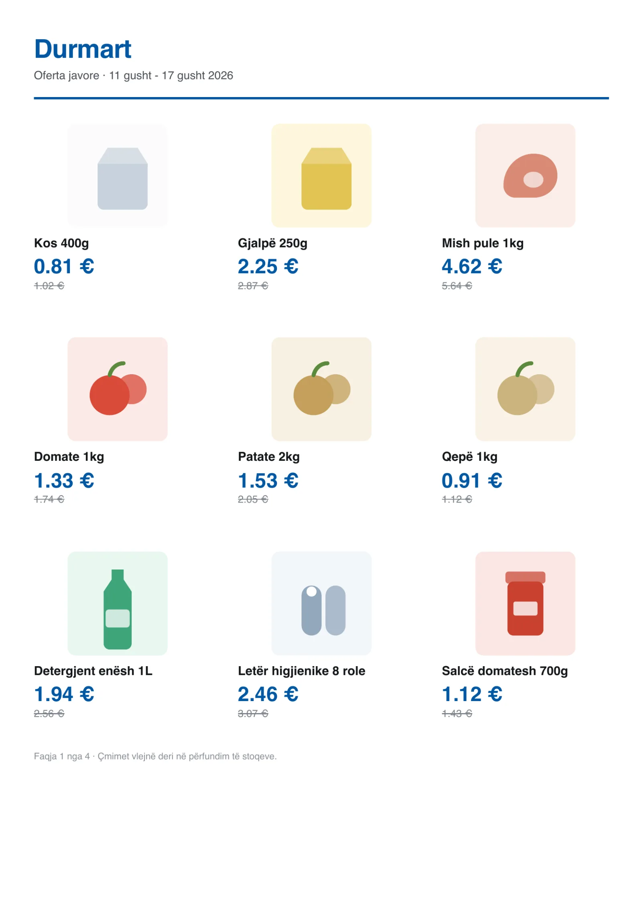Select the Patate potato icon
Image resolution: width=642 pixels, height=908 pixels.
point(321,389)
